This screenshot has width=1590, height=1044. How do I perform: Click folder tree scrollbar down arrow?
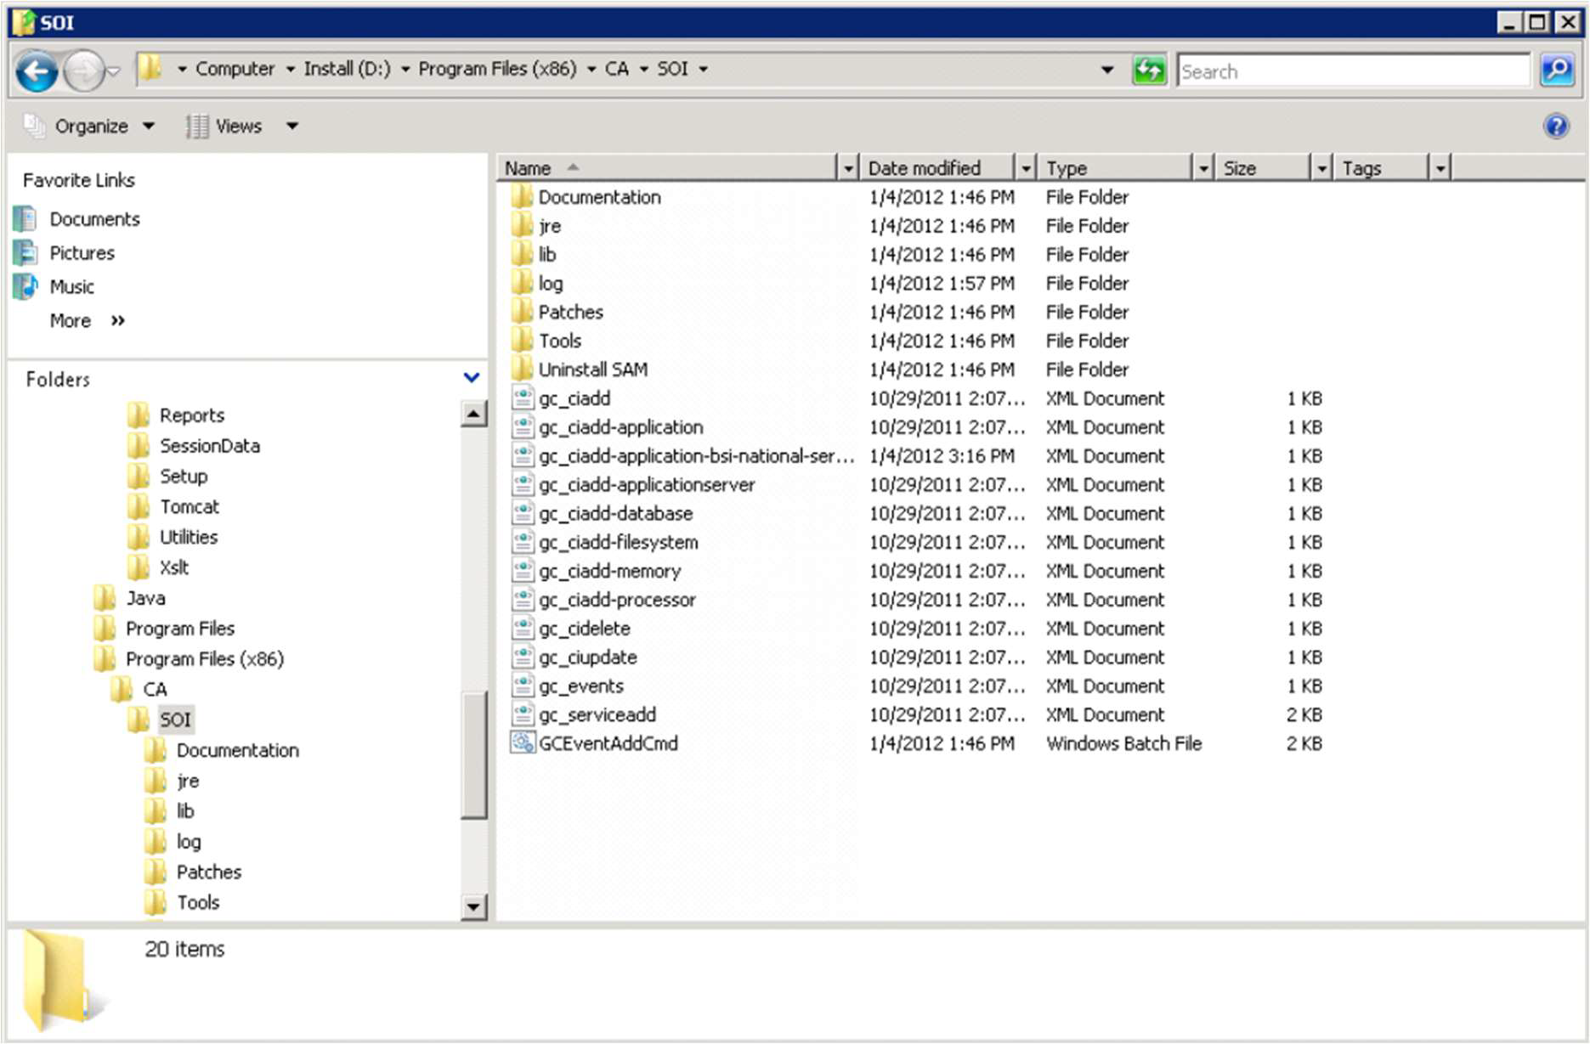(473, 906)
